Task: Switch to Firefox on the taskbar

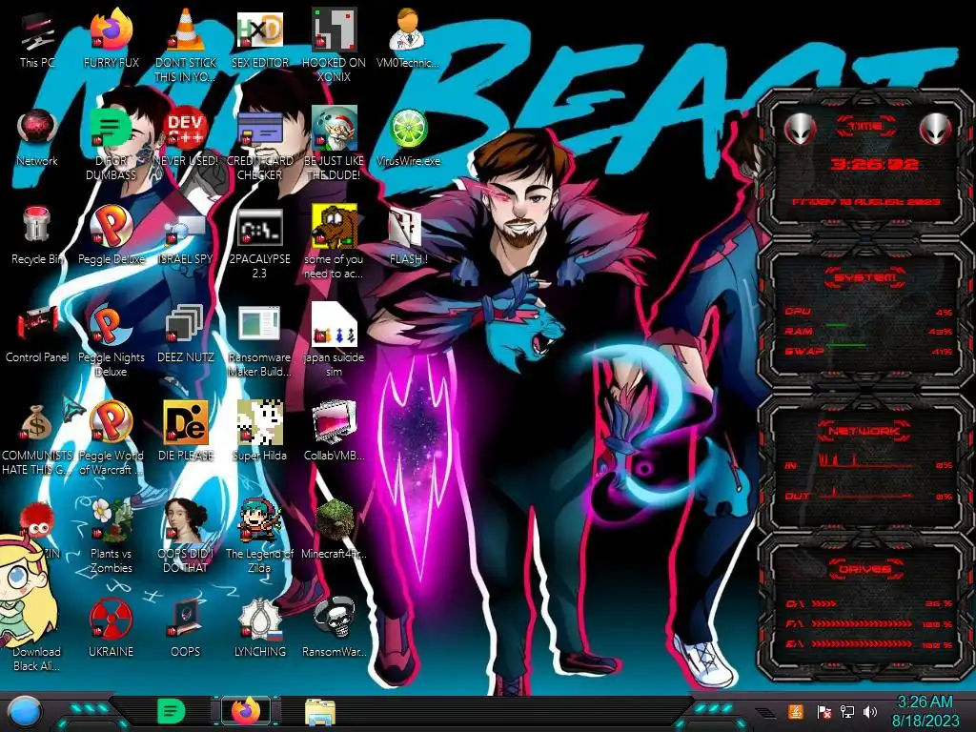Action: pyautogui.click(x=246, y=711)
